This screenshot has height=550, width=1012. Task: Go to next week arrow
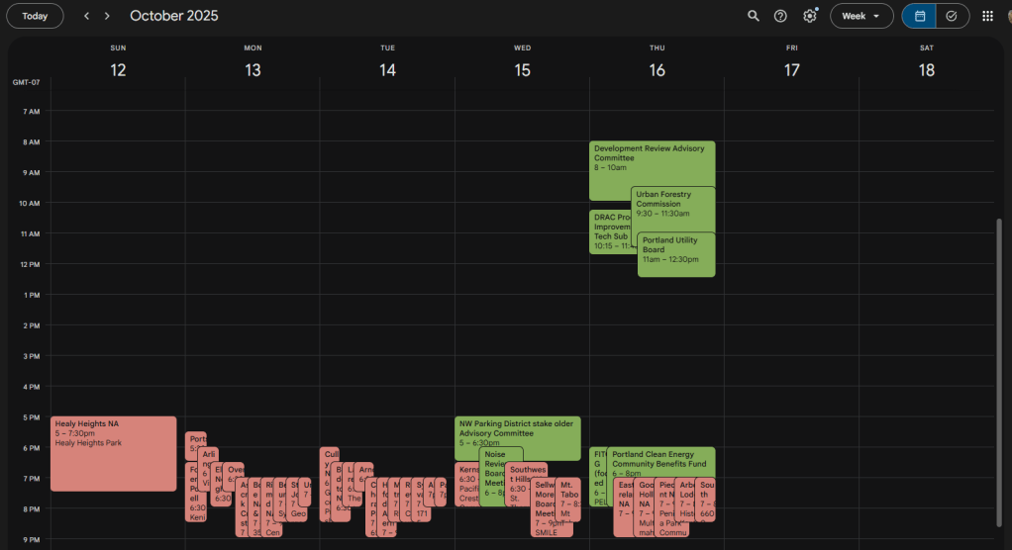(x=107, y=16)
